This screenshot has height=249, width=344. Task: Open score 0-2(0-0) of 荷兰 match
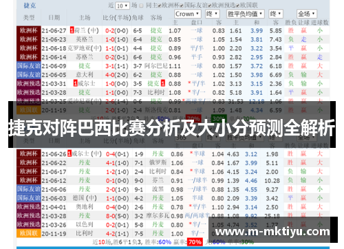point(117,30)
